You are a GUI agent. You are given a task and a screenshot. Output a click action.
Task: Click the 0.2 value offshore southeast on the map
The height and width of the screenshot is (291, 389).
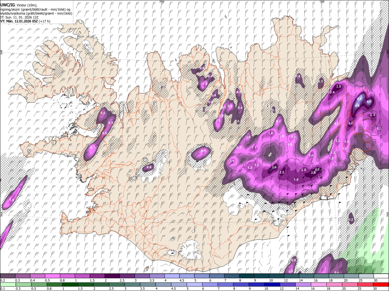(x=351, y=219)
